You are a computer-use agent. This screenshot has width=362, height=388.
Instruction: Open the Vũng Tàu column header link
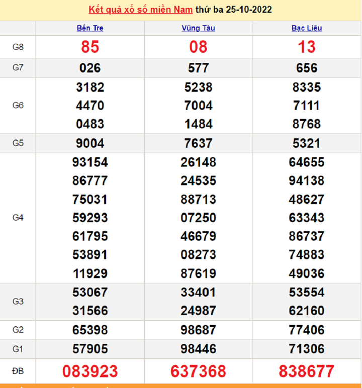pyautogui.click(x=198, y=28)
